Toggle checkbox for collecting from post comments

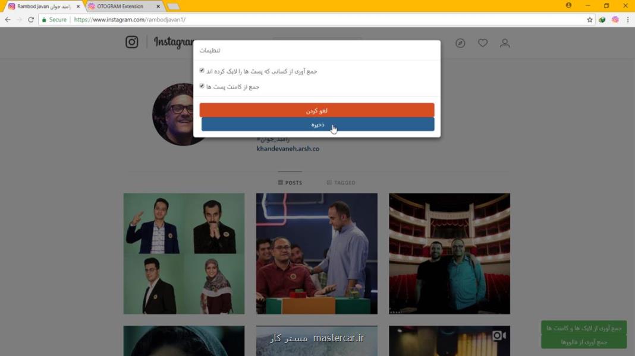click(202, 85)
